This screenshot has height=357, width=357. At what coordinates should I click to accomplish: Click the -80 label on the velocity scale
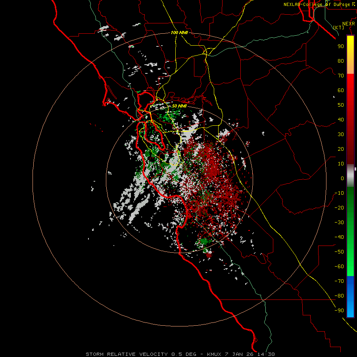[339, 296]
